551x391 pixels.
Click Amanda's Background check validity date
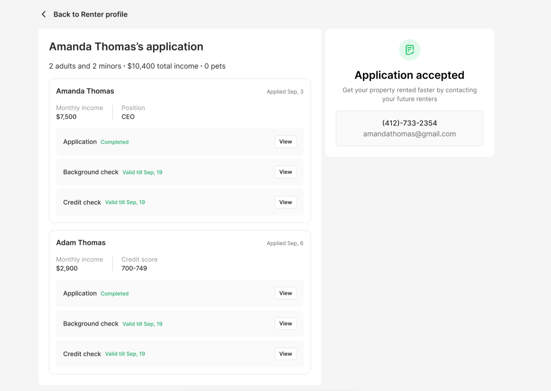coord(142,172)
